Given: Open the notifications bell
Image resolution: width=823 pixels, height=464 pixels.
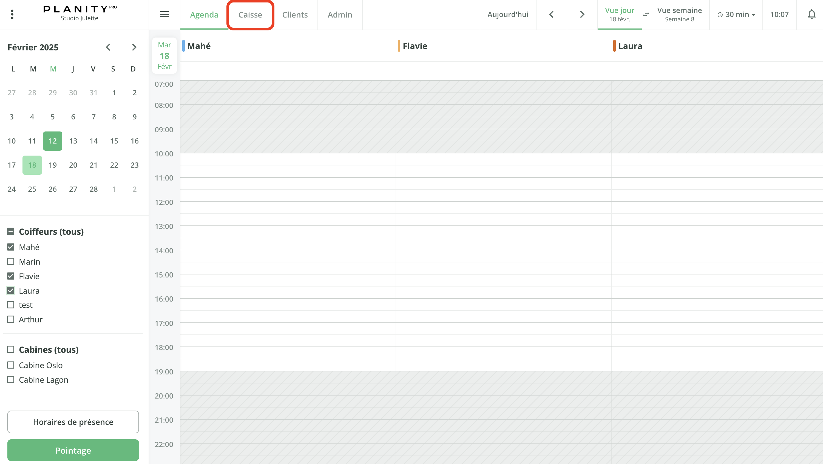Looking at the screenshot, I should pos(811,14).
